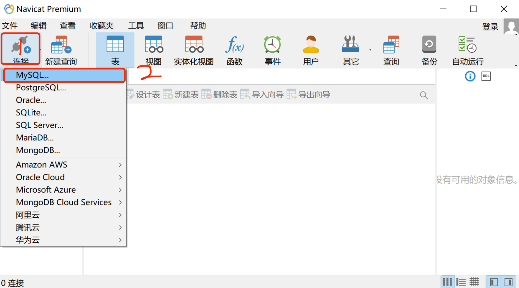Viewport: 519px width, 288px height.
Task: Click the Export Wizard (导出向导) button
Action: (308, 95)
